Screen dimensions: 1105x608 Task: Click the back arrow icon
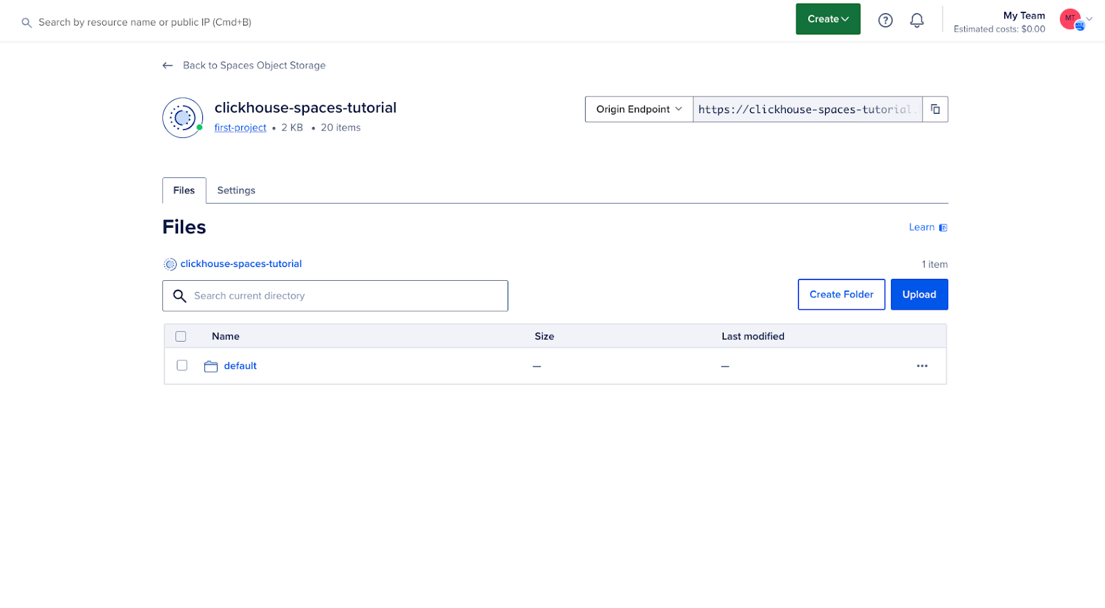167,66
